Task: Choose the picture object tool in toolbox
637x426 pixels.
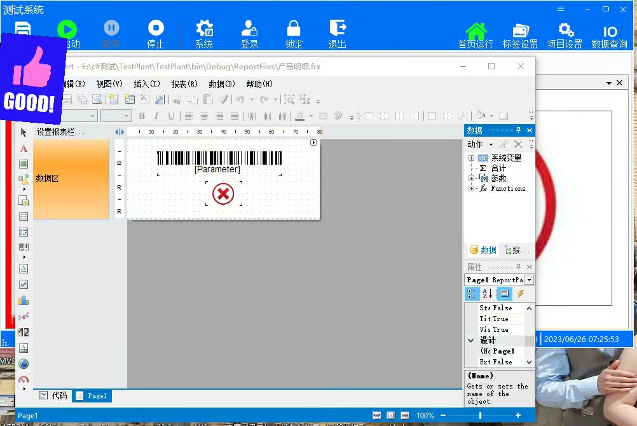Action: click(x=24, y=164)
